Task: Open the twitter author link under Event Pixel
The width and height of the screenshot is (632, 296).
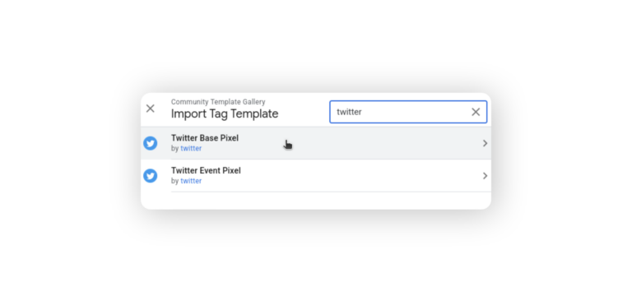Action: pyautogui.click(x=191, y=181)
